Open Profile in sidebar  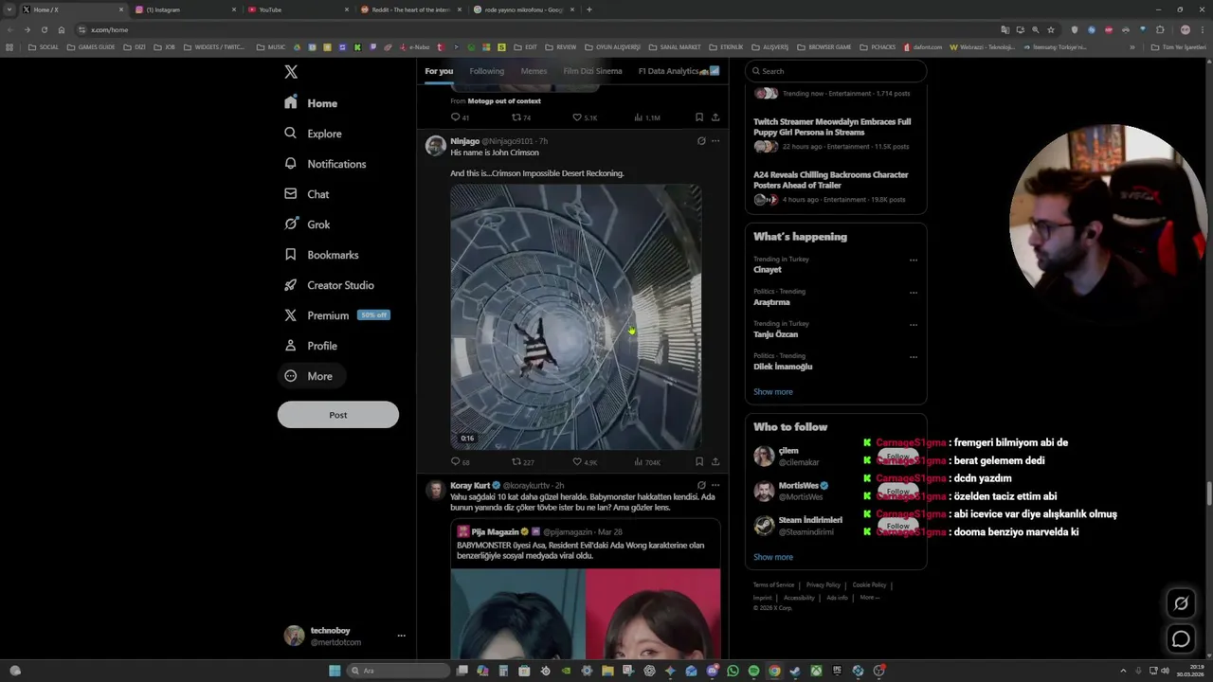click(311, 346)
